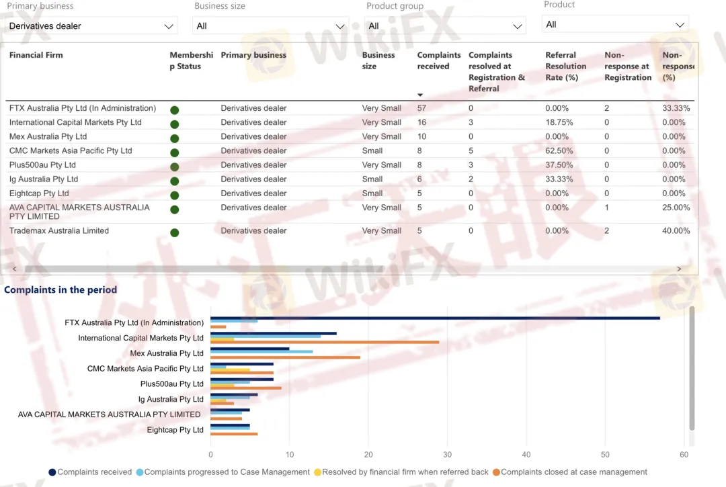Image resolution: width=726 pixels, height=487 pixels.
Task: Open the Primary business dropdown
Action: coord(91,26)
